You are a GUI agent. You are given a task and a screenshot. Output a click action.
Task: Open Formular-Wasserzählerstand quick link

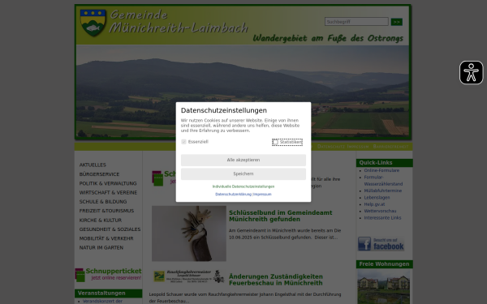click(x=383, y=181)
